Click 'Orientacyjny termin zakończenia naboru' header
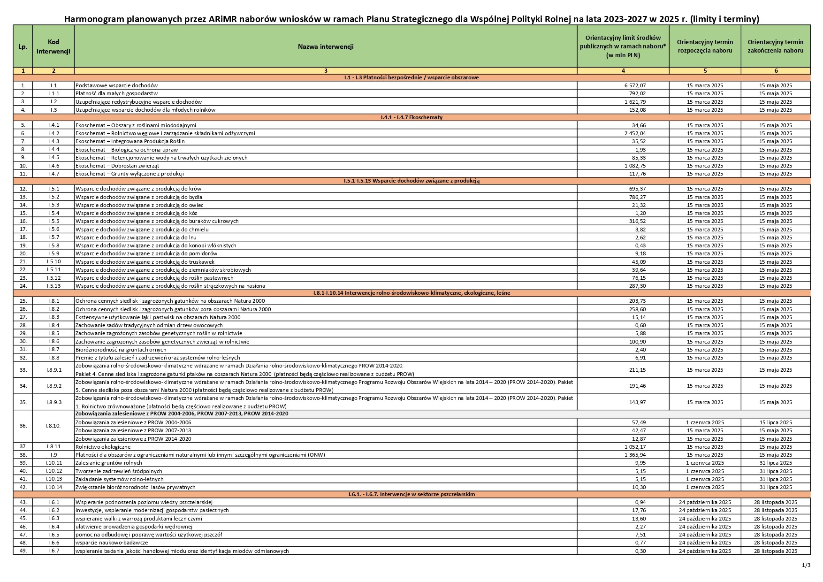Screen dimensions: 823x582 pyautogui.click(x=775, y=46)
